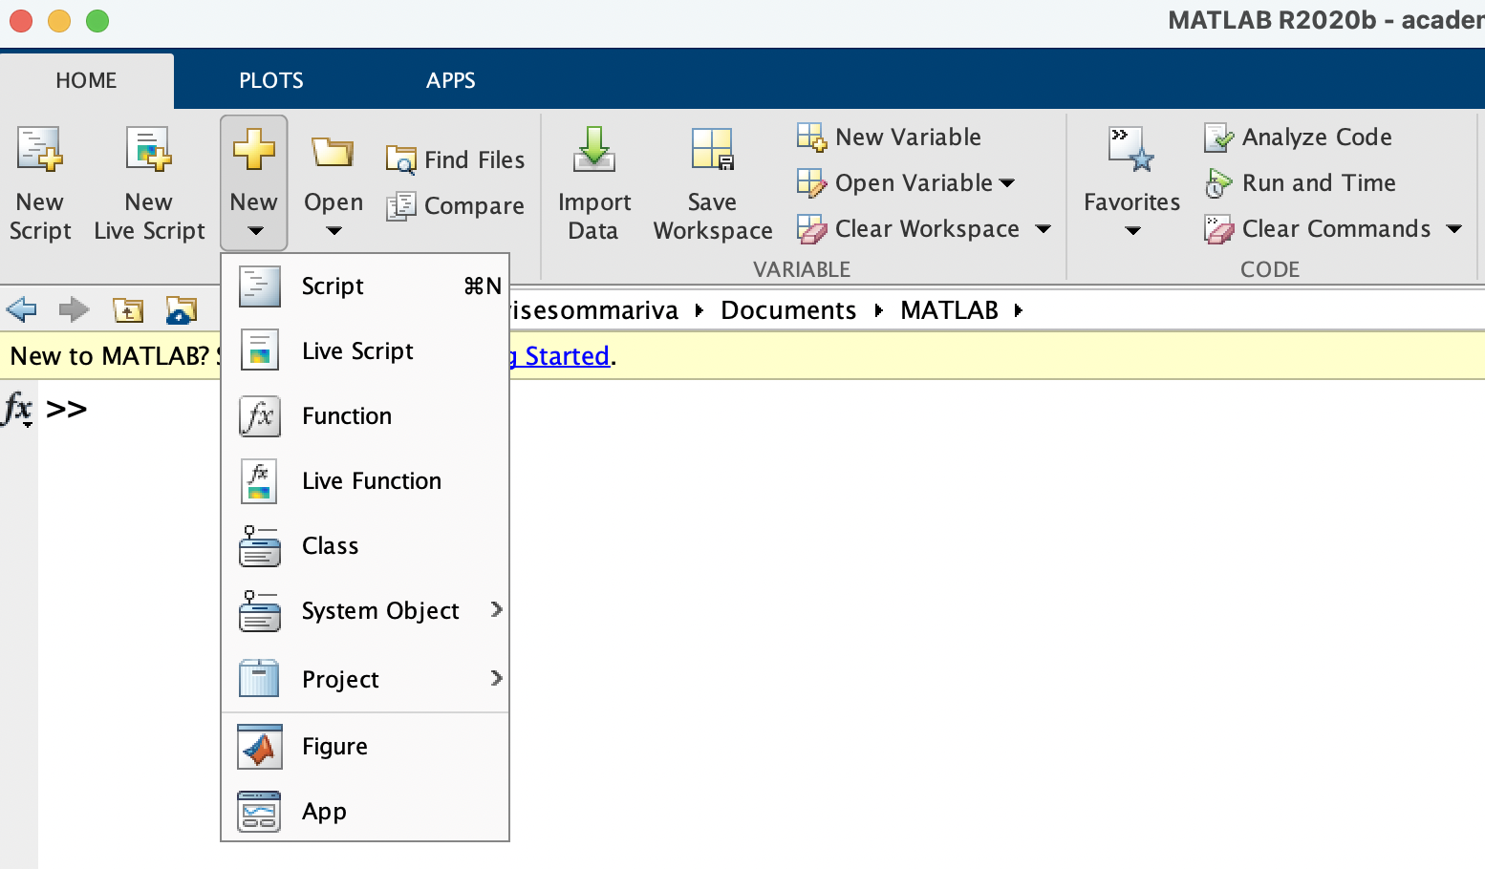Expand the Clear Commands dropdown arrow
This screenshot has width=1485, height=869.
tap(1454, 228)
